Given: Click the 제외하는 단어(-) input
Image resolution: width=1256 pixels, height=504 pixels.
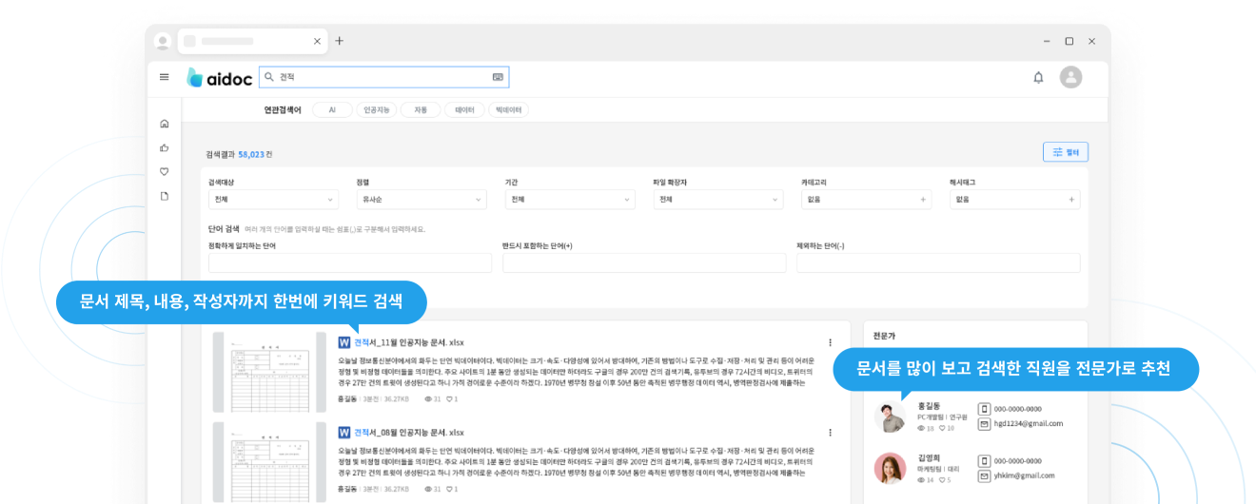Looking at the screenshot, I should click(x=938, y=263).
